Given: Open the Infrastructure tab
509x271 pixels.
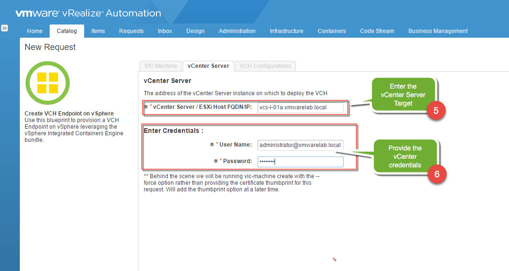Looking at the screenshot, I should (x=286, y=31).
